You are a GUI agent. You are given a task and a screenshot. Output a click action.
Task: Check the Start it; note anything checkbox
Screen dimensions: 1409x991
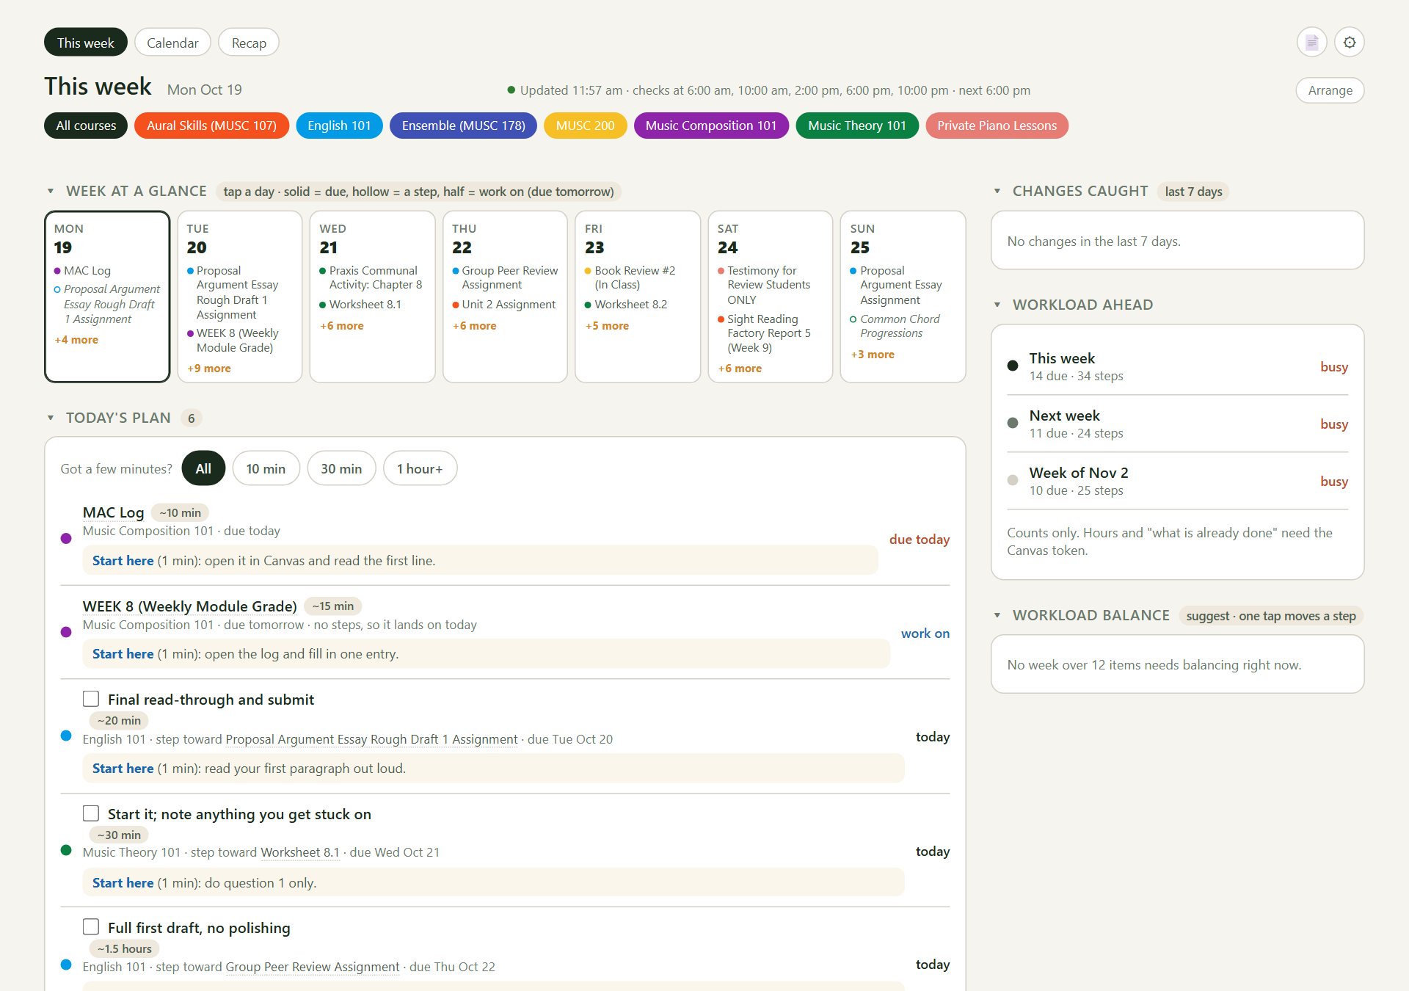click(91, 813)
